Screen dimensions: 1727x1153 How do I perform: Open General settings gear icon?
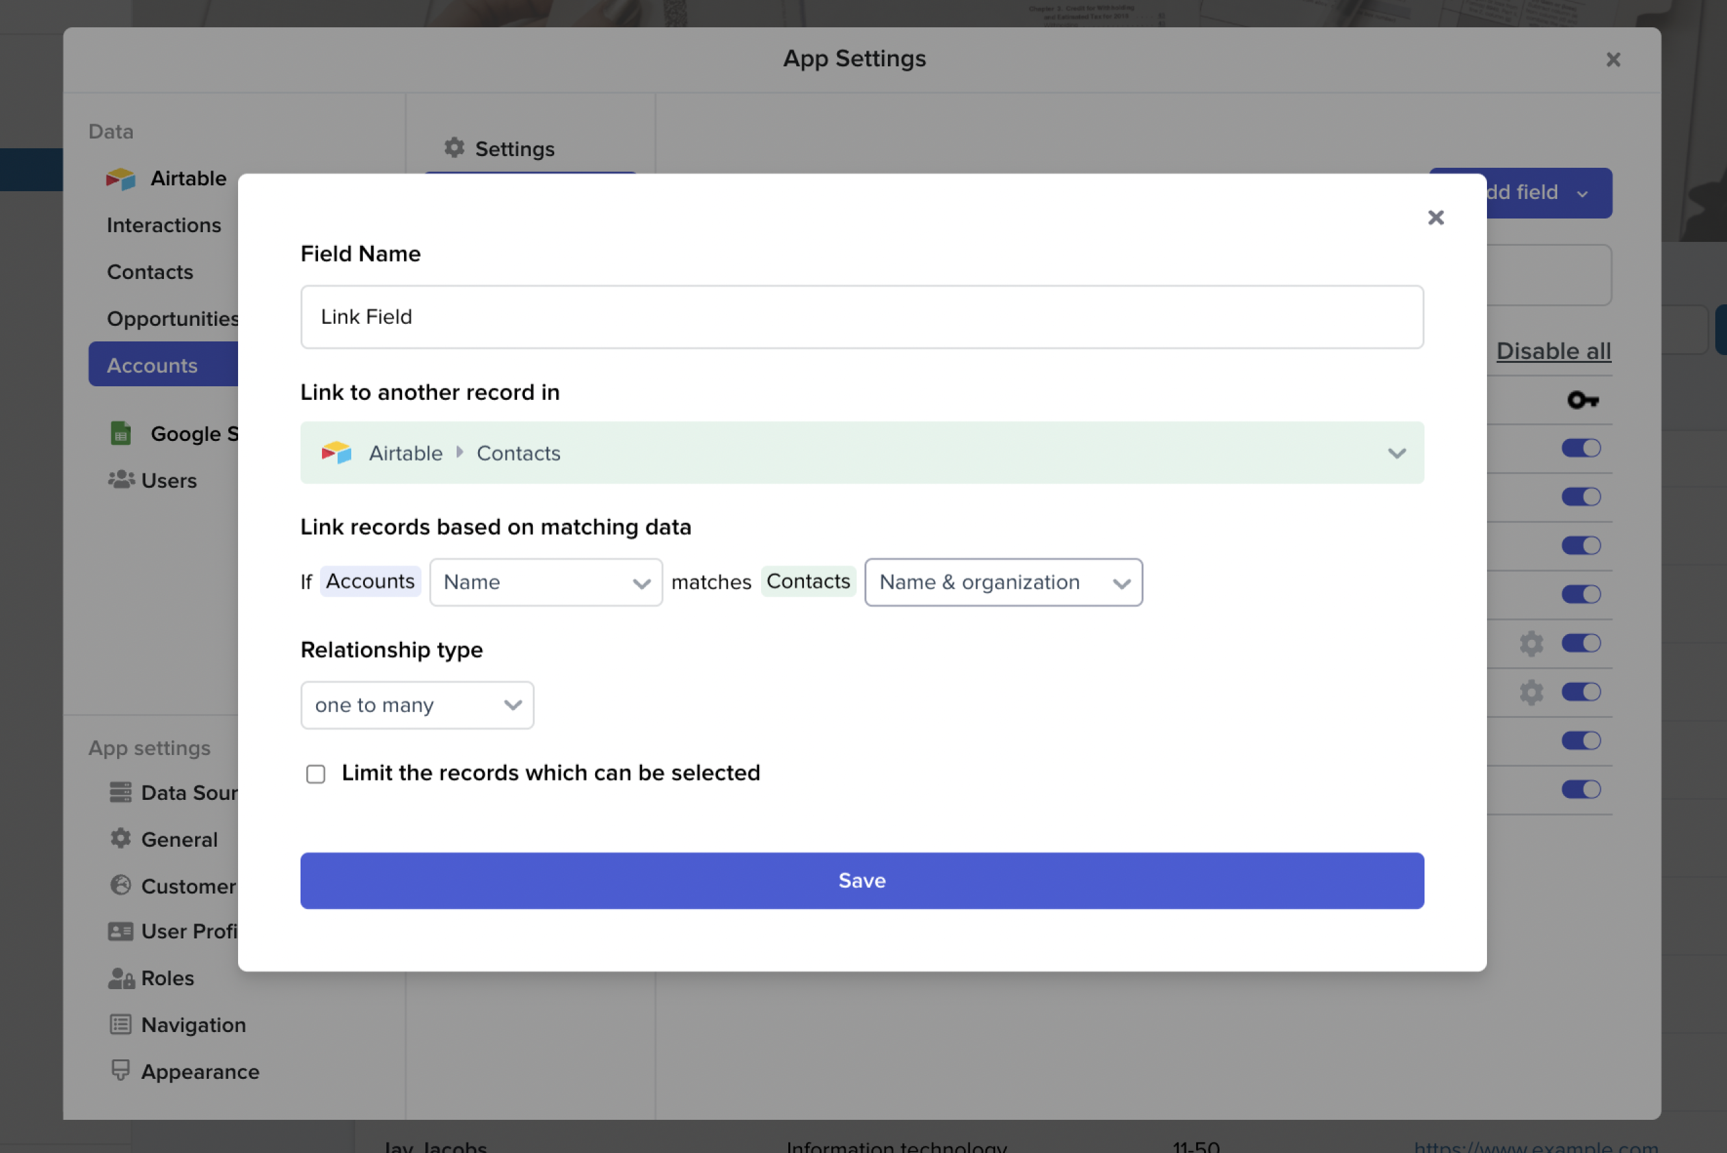click(120, 838)
